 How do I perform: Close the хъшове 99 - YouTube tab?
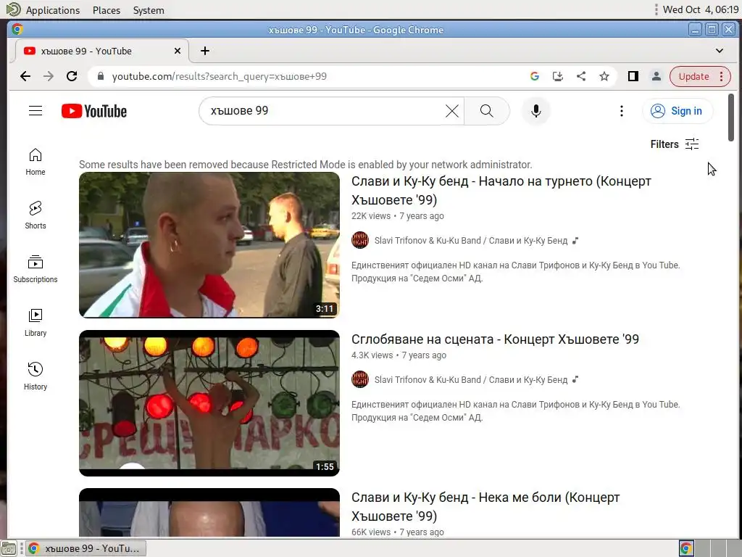[178, 51]
